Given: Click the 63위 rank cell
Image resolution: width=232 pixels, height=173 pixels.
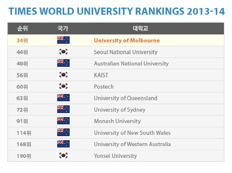Looking at the screenshot, I should [22, 98].
